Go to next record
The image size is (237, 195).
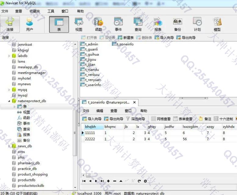(96, 181)
